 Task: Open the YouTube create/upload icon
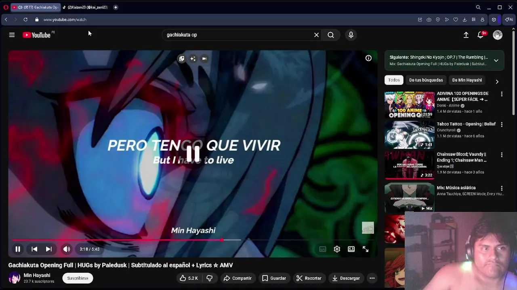(x=466, y=35)
